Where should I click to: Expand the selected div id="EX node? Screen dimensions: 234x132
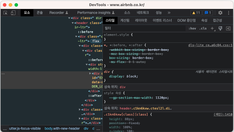point(90,73)
